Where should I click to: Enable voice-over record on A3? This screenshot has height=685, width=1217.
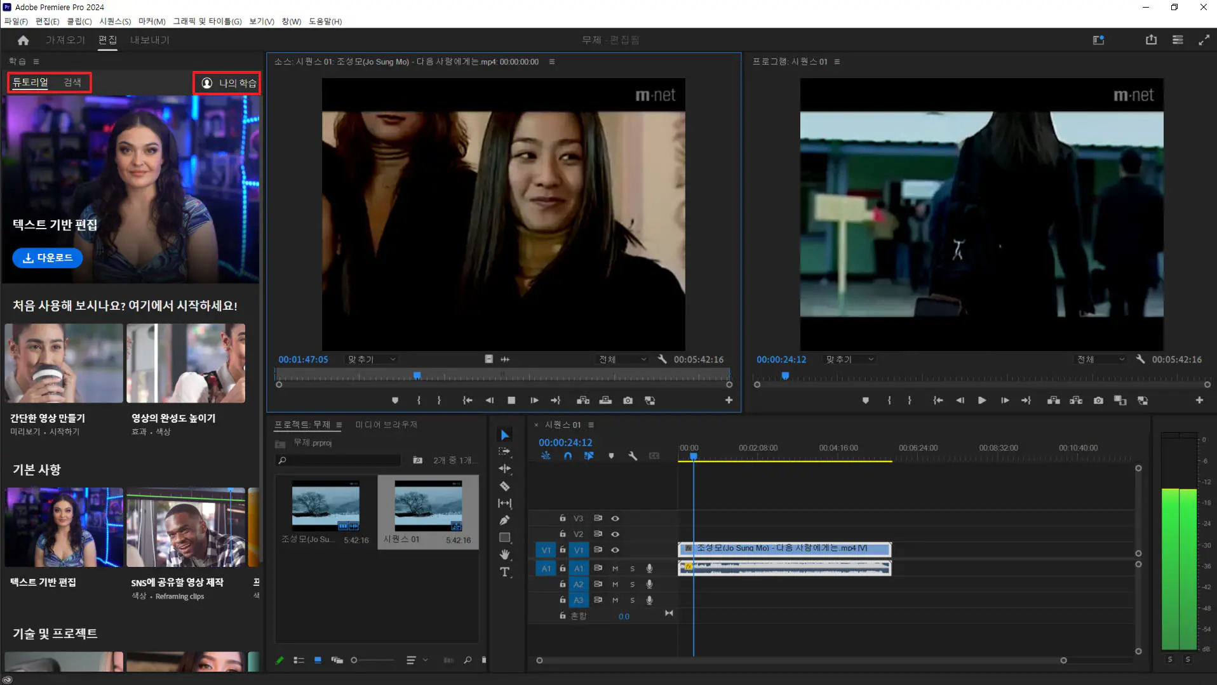[x=649, y=600]
